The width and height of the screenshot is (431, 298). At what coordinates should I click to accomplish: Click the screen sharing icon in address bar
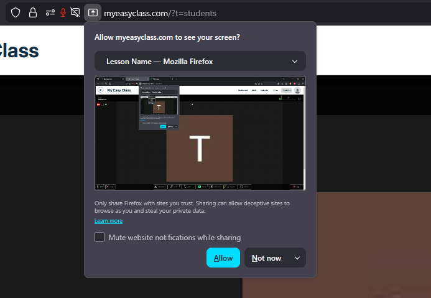coord(93,12)
